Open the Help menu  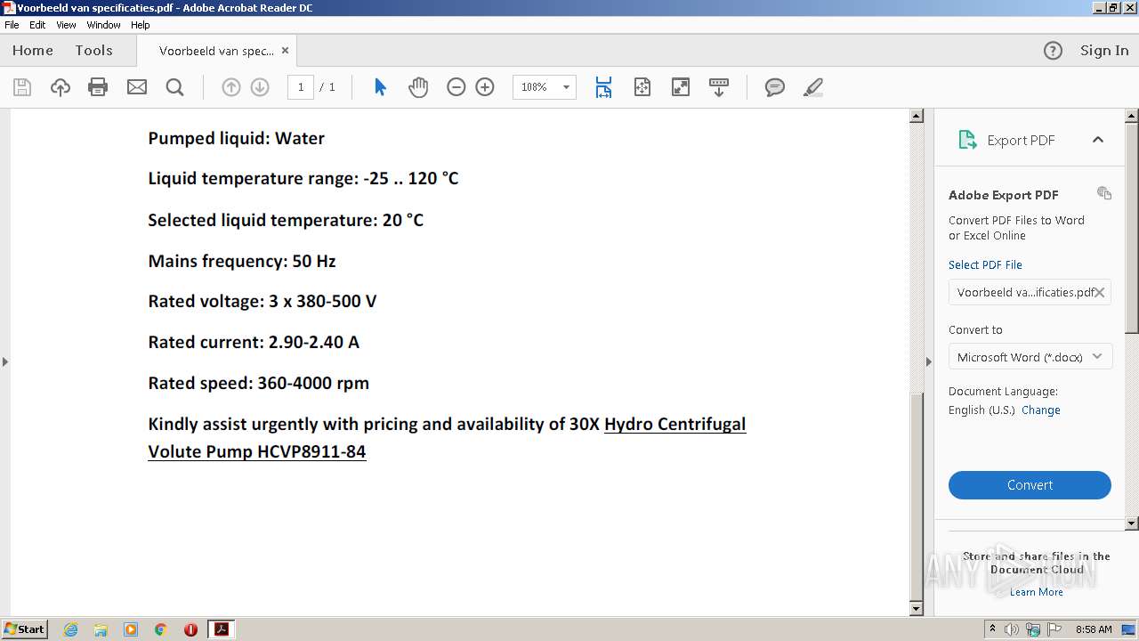(141, 25)
